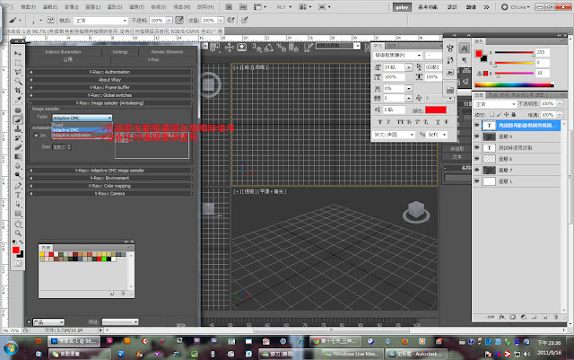574x360 pixels.
Task: Open the language dropdown in Character panel
Action: click(394, 135)
